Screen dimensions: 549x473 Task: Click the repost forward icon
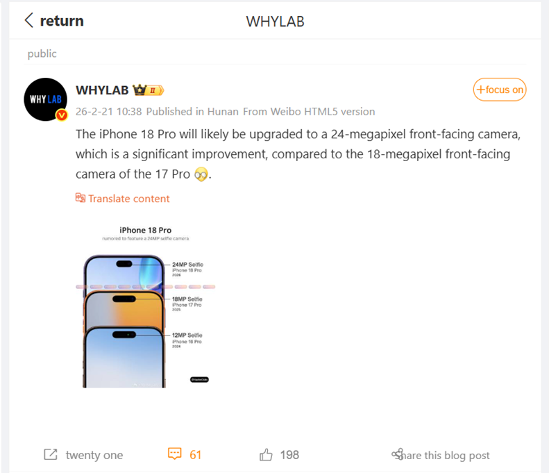tap(51, 454)
